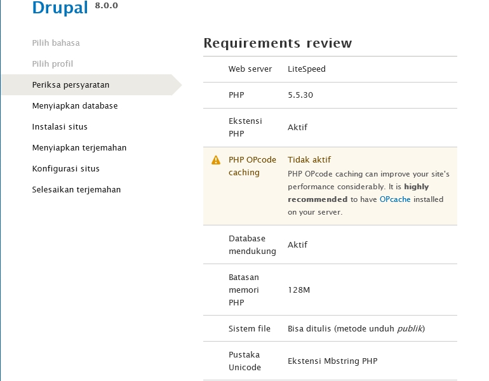The image size is (489, 381).
Task: Select the Pilih bahasa step
Action: coord(56,43)
